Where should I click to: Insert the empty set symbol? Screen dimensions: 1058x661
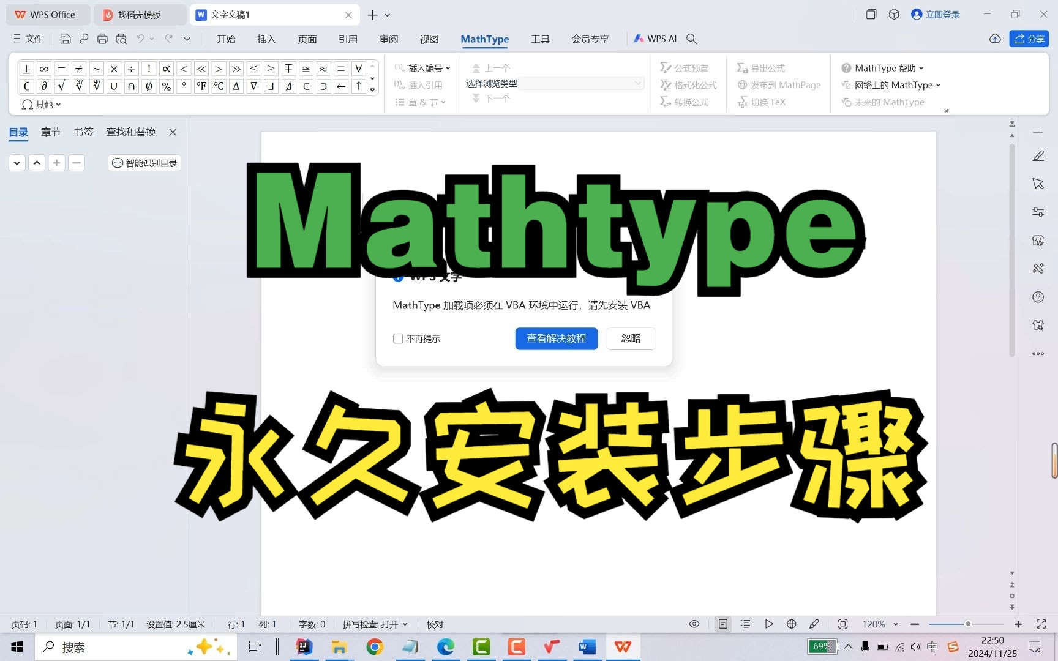149,86
